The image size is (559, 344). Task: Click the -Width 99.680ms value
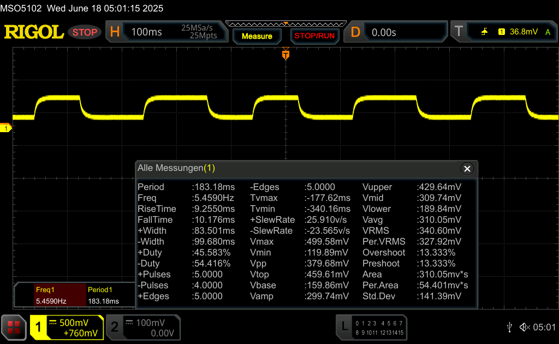coord(214,242)
